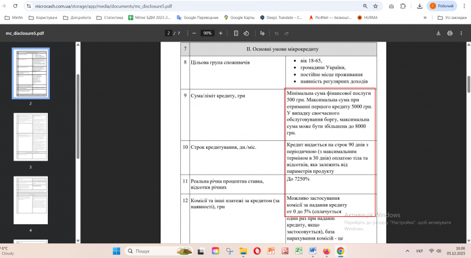Zoom out the PDF with minus button

(x=194, y=33)
